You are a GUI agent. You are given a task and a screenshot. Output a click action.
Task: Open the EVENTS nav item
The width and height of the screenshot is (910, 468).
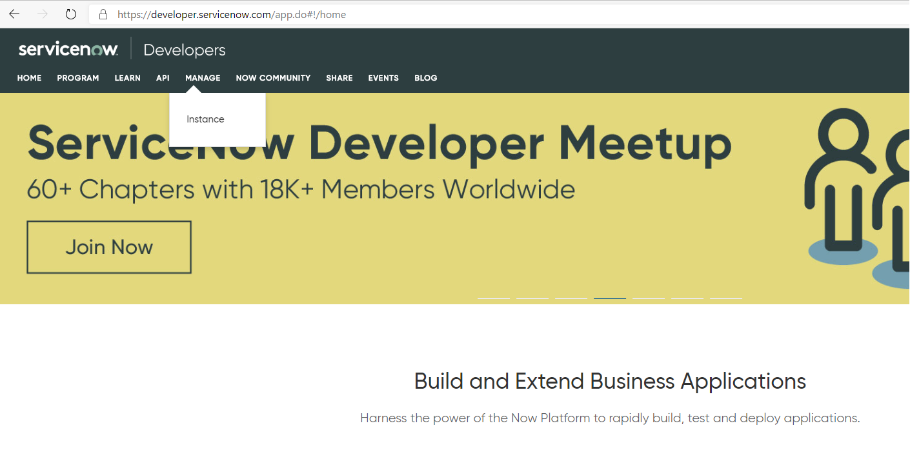[383, 78]
